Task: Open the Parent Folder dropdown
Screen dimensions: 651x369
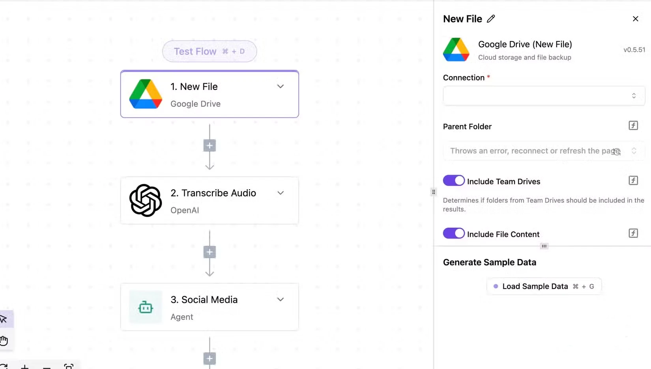Action: [544, 151]
